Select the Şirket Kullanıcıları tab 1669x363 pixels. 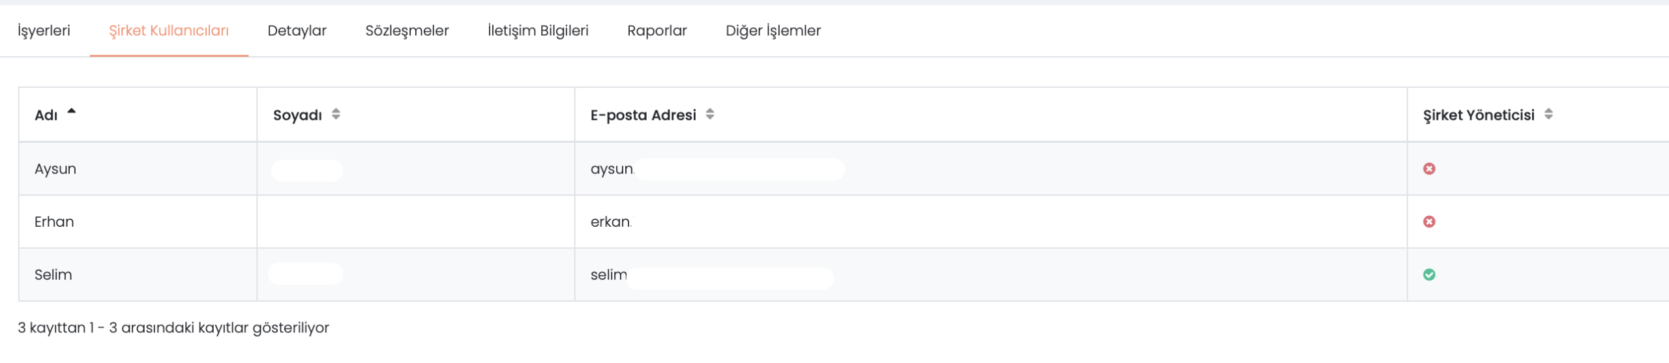coord(169,31)
